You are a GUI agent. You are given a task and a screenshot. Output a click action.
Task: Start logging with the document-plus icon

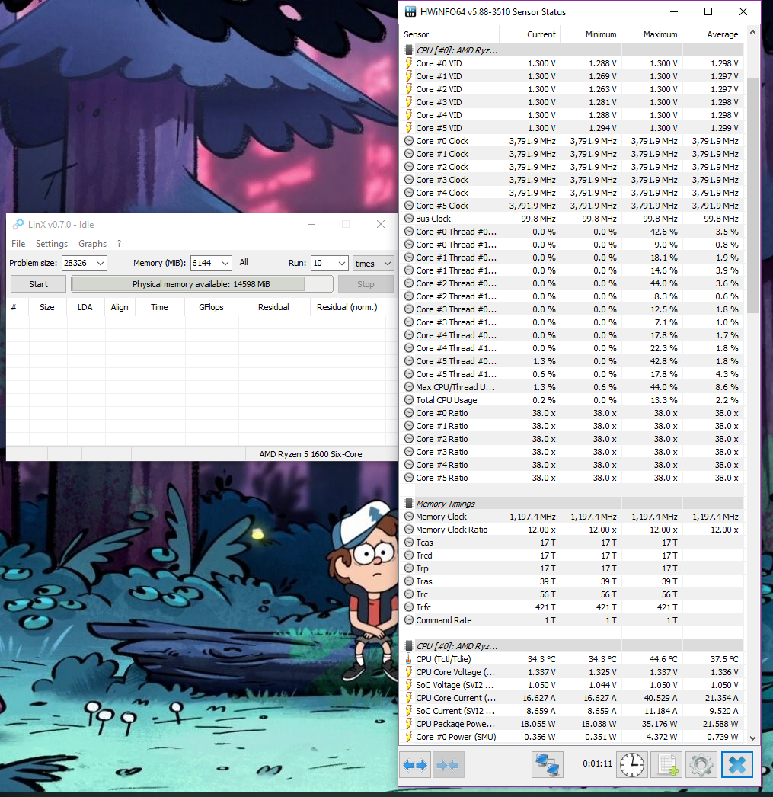coord(667,764)
